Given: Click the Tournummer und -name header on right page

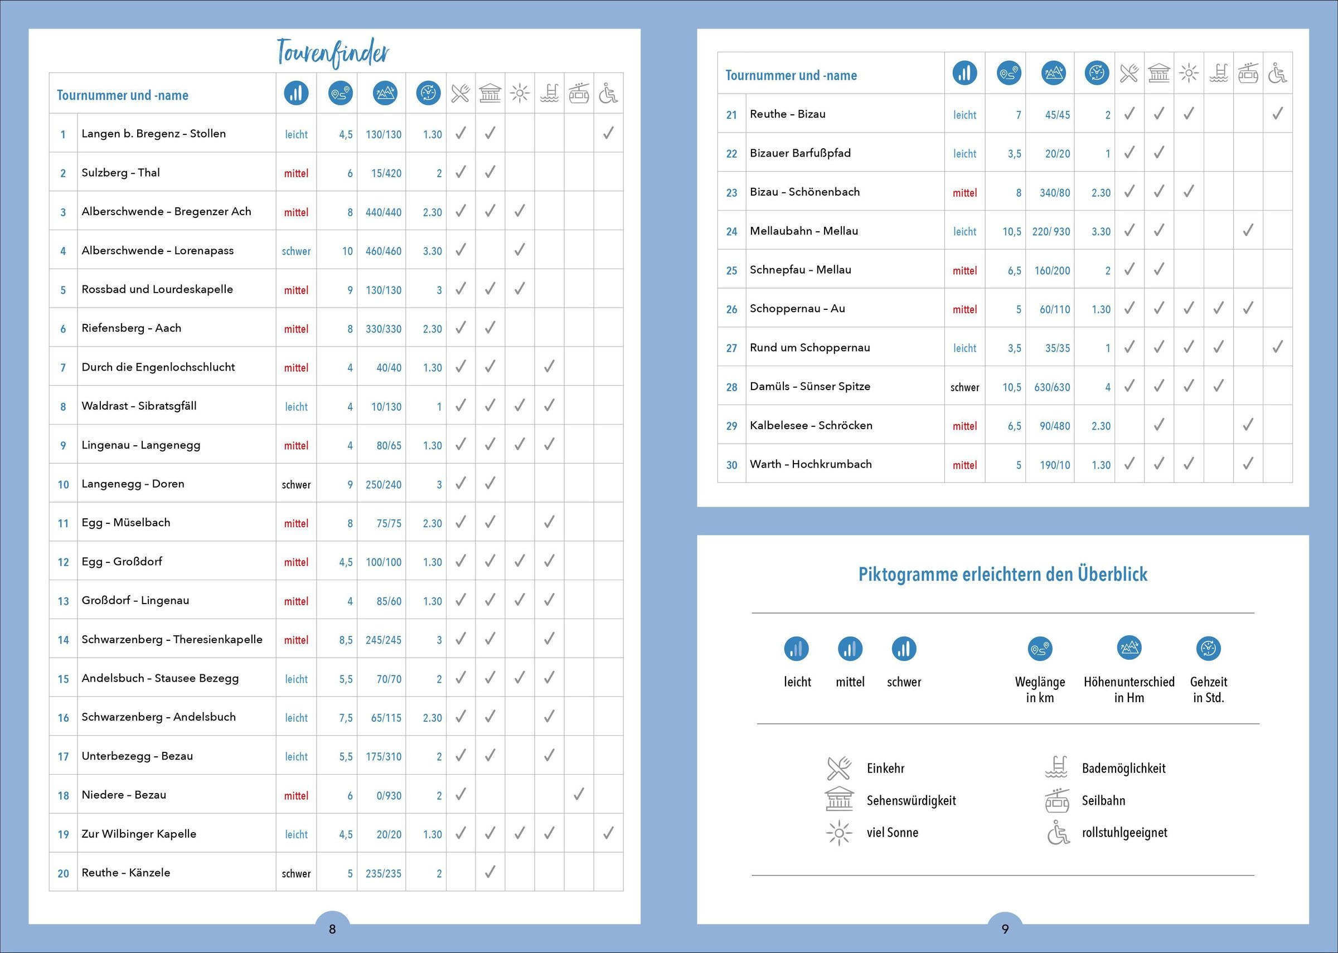Looking at the screenshot, I should tap(791, 75).
